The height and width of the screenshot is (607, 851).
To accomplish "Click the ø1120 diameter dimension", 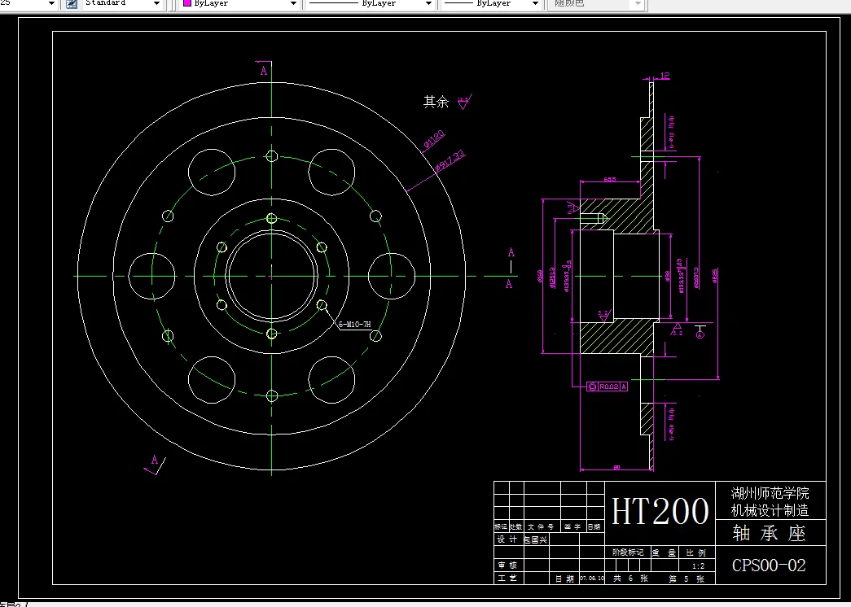I will click(434, 139).
